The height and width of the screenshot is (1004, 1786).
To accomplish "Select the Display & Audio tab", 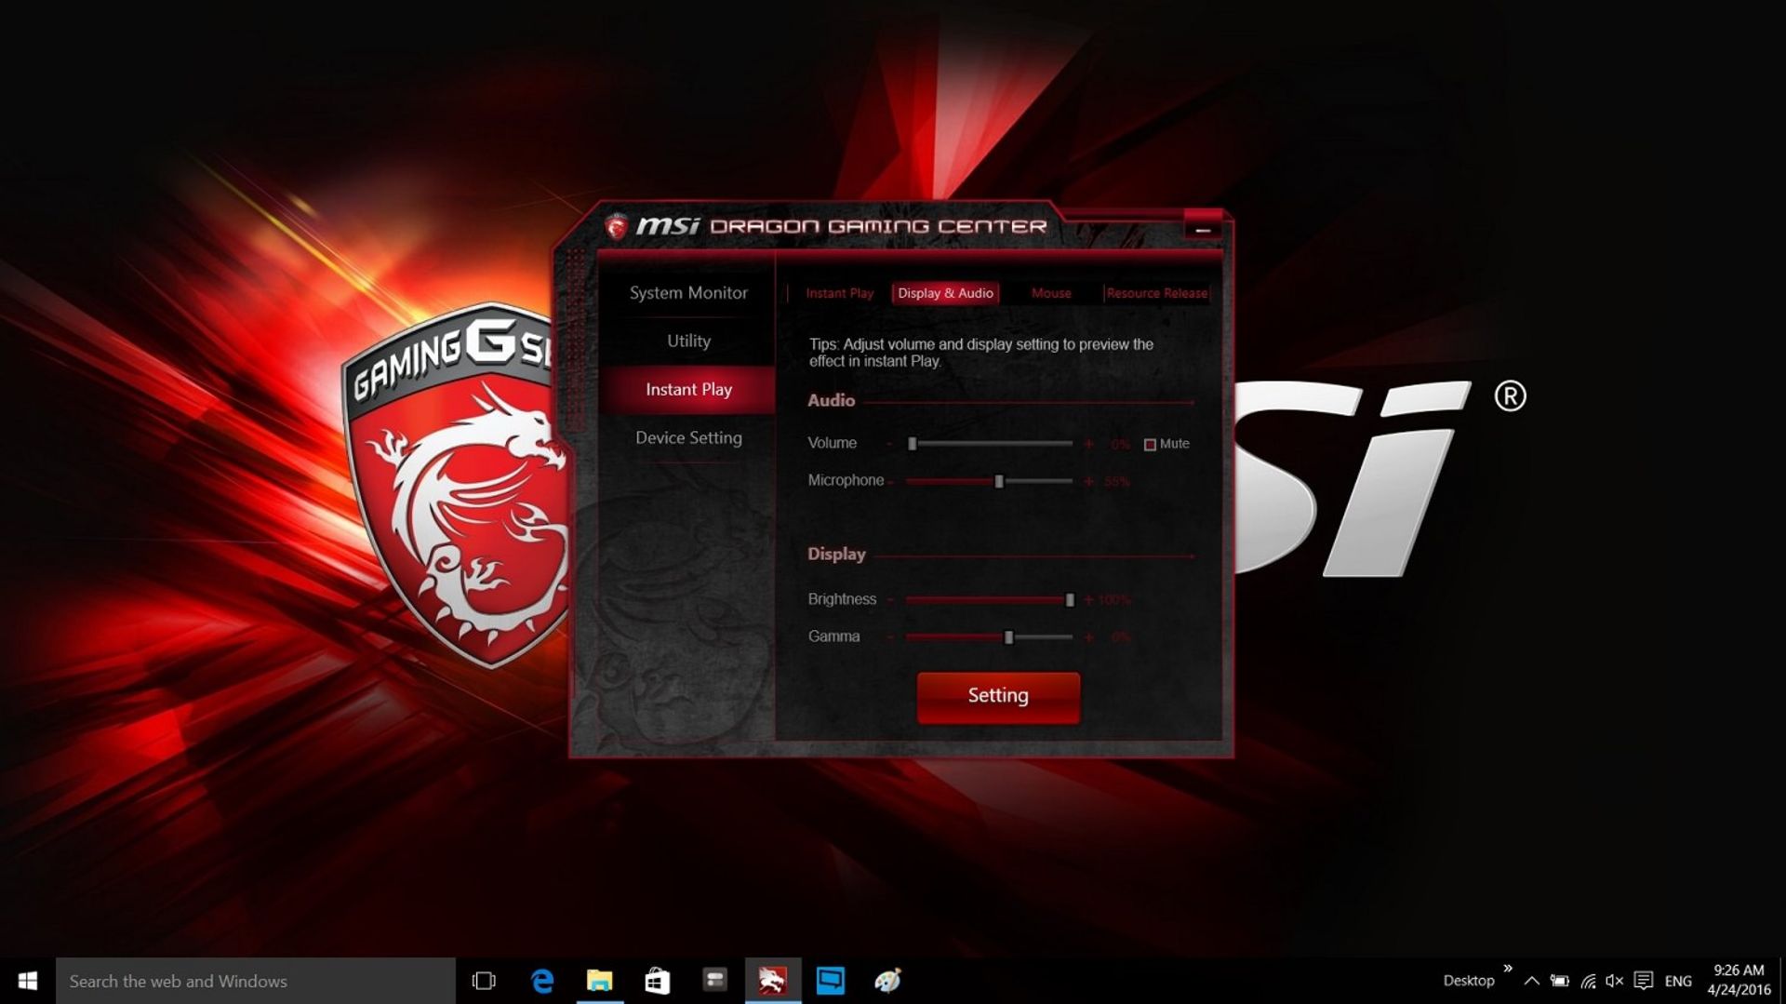I will 945,293.
